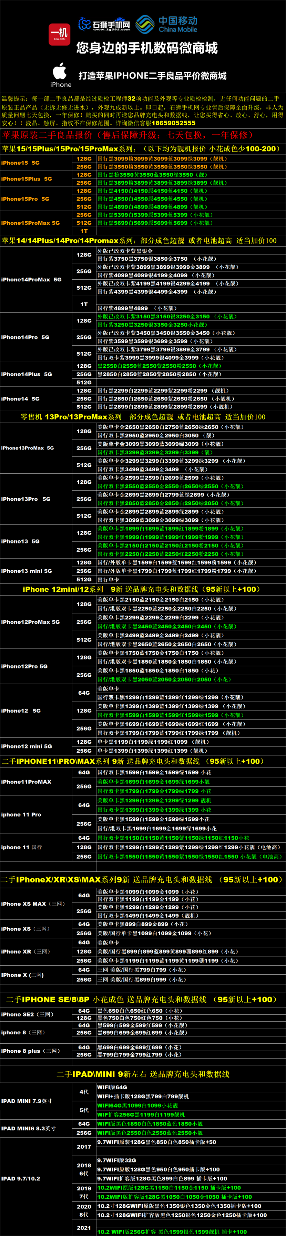
Task: Click the red 一机 logo
Action: [x=59, y=34]
